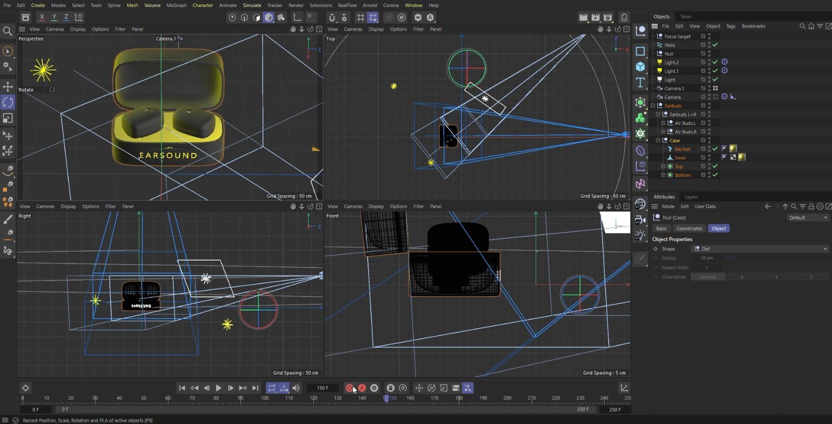Click the Objects manager search icon

(802, 26)
